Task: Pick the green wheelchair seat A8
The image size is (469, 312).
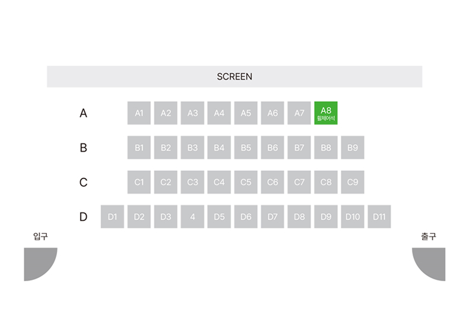Action: (x=326, y=113)
